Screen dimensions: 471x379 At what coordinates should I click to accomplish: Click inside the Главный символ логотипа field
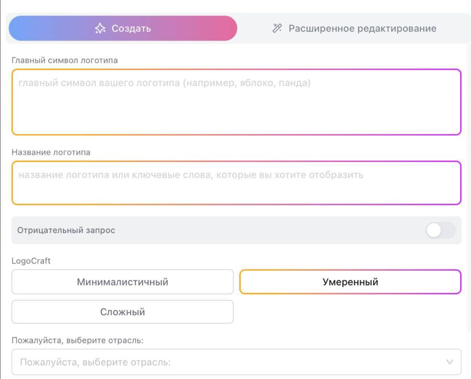click(x=235, y=100)
